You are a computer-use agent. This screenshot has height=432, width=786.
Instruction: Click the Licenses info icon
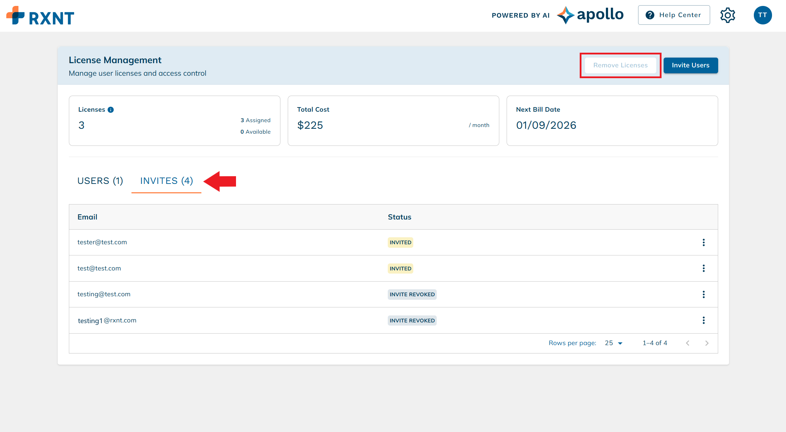[111, 110]
